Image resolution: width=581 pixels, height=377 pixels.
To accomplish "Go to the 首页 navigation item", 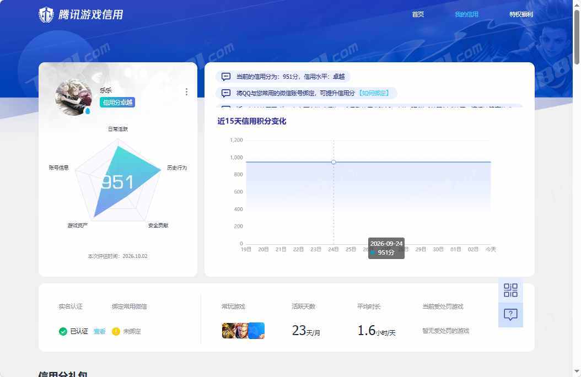I will pyautogui.click(x=418, y=14).
